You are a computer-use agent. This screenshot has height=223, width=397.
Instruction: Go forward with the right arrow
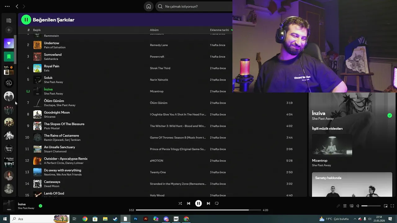24,6
